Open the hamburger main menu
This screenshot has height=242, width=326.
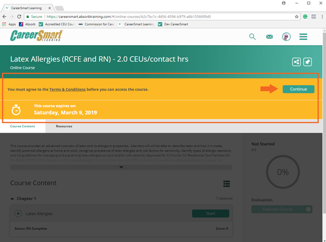303,37
